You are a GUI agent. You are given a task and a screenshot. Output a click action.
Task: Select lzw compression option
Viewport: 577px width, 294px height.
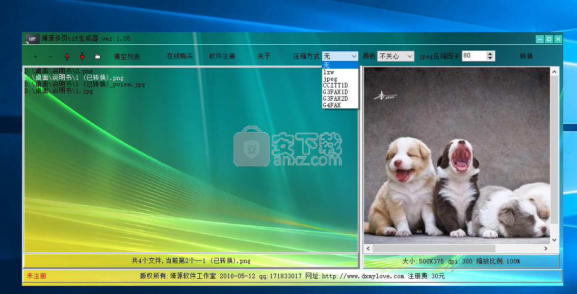[340, 72]
